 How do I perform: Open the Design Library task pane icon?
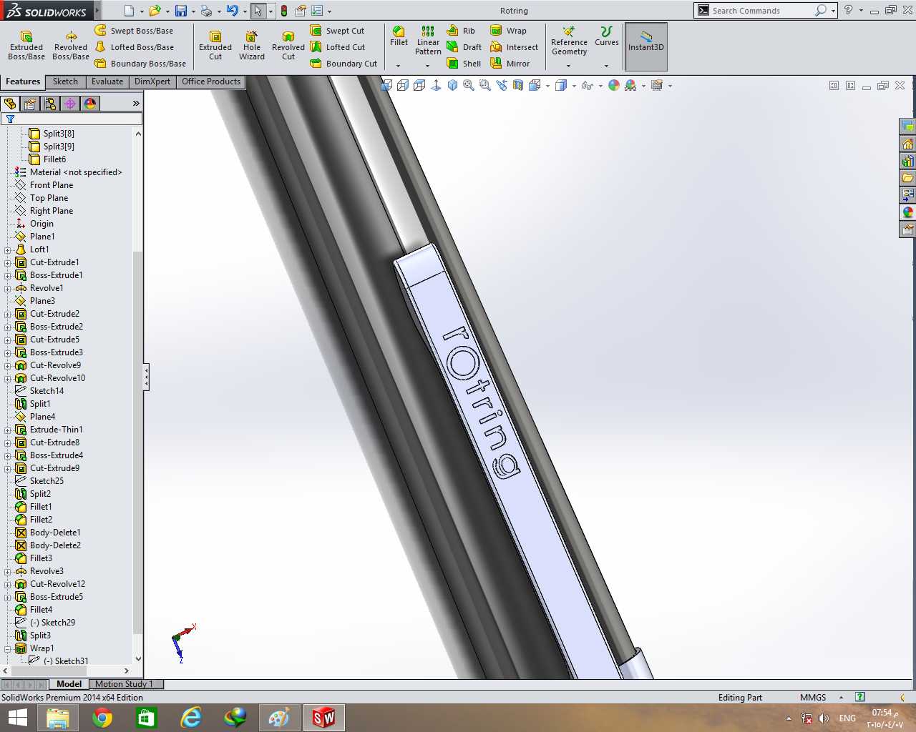[907, 161]
